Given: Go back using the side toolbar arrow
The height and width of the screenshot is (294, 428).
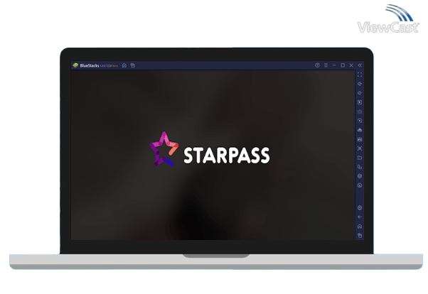Looking at the screenshot, I should (x=360, y=217).
